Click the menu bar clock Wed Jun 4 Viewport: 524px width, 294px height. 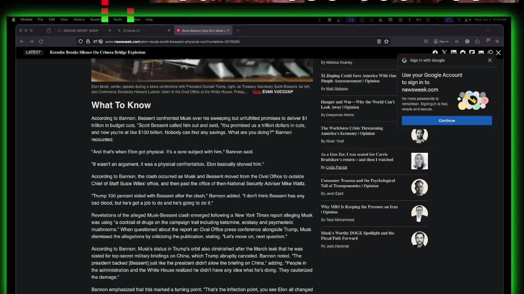click(x=490, y=20)
